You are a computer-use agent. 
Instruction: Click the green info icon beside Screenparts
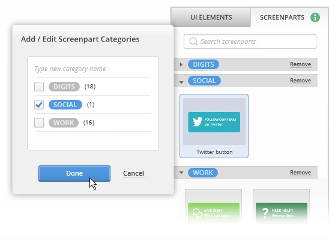coord(315,17)
